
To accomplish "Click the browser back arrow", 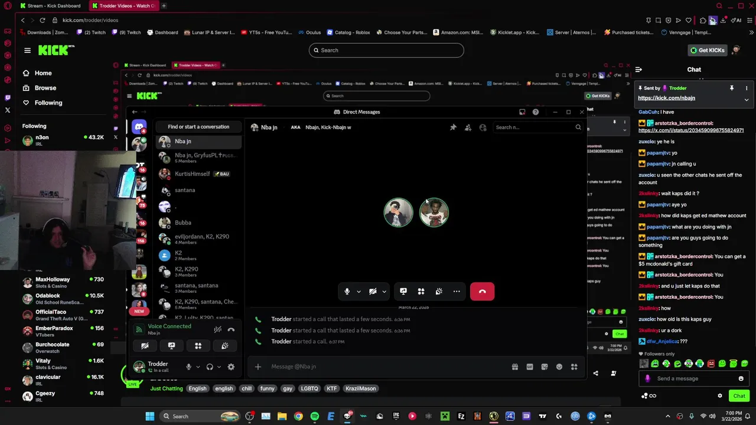I will click(x=22, y=20).
